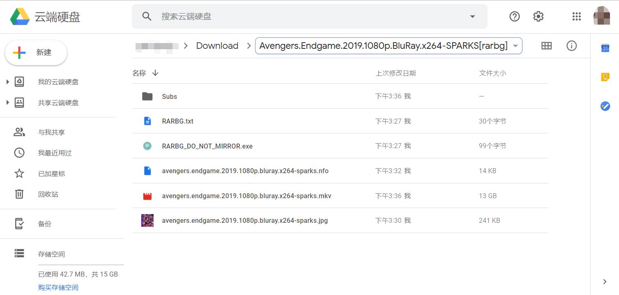Click the .nfo file icon

(147, 171)
